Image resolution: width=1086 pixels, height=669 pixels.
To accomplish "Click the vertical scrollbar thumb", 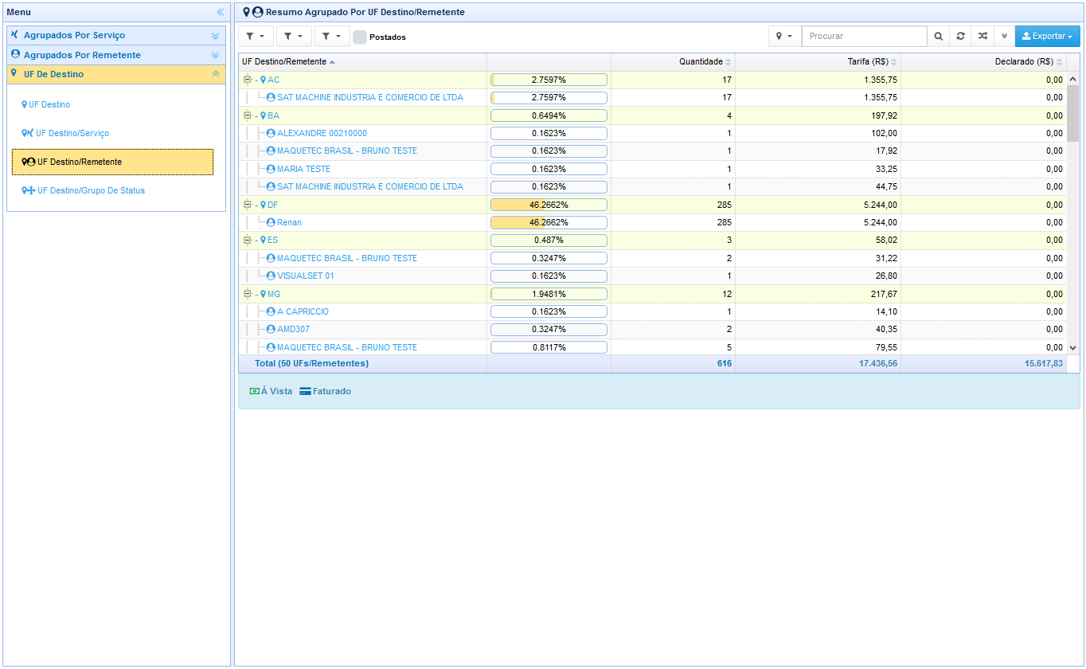I will pos(1072,113).
